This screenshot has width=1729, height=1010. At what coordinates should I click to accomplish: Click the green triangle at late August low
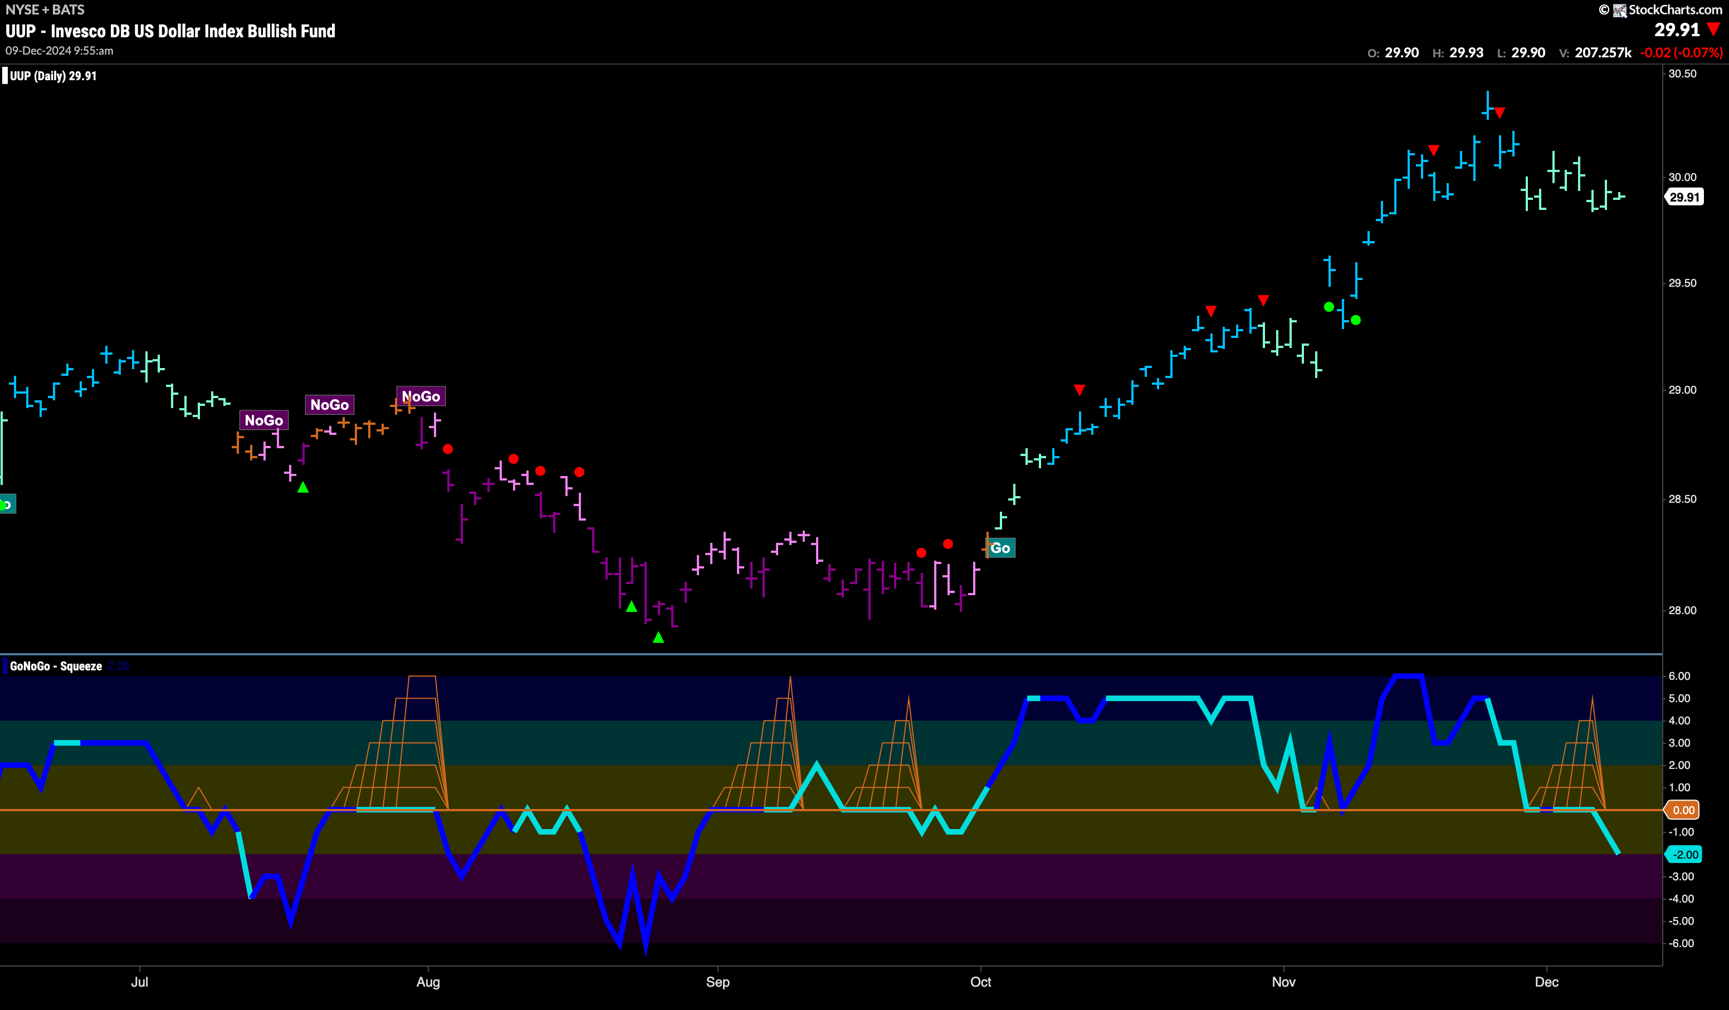658,638
